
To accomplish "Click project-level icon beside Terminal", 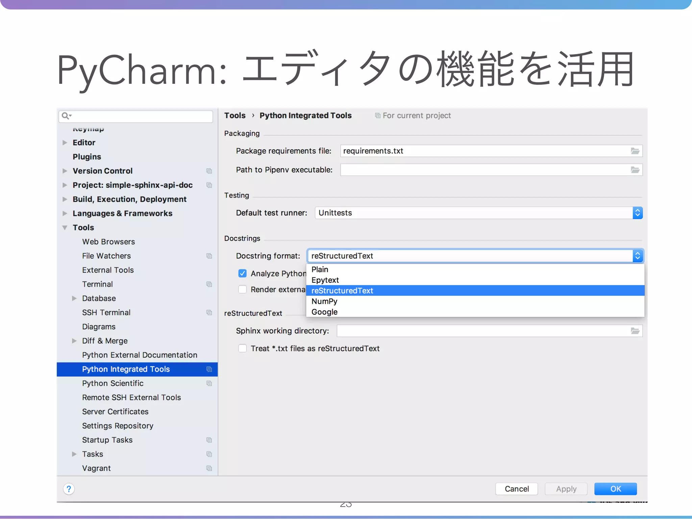I will tap(209, 285).
